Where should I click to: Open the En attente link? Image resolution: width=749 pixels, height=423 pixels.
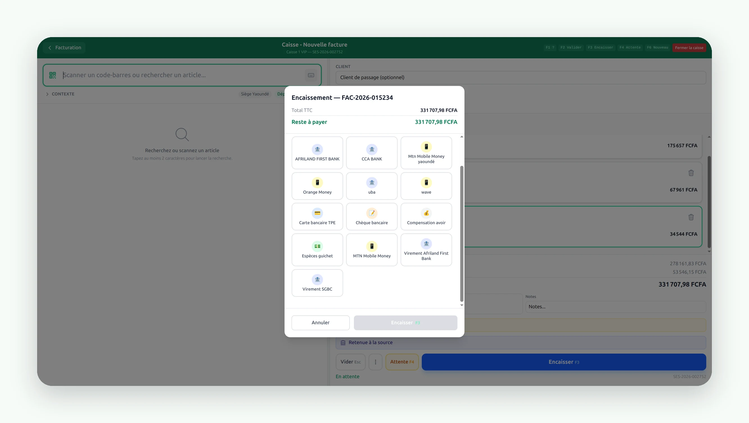[x=348, y=377]
